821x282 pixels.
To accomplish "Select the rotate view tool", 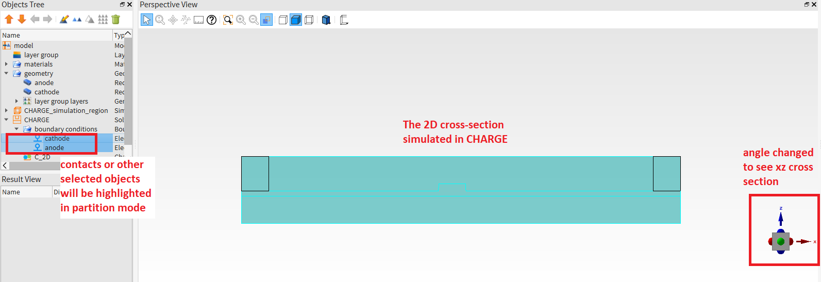I will click(186, 20).
